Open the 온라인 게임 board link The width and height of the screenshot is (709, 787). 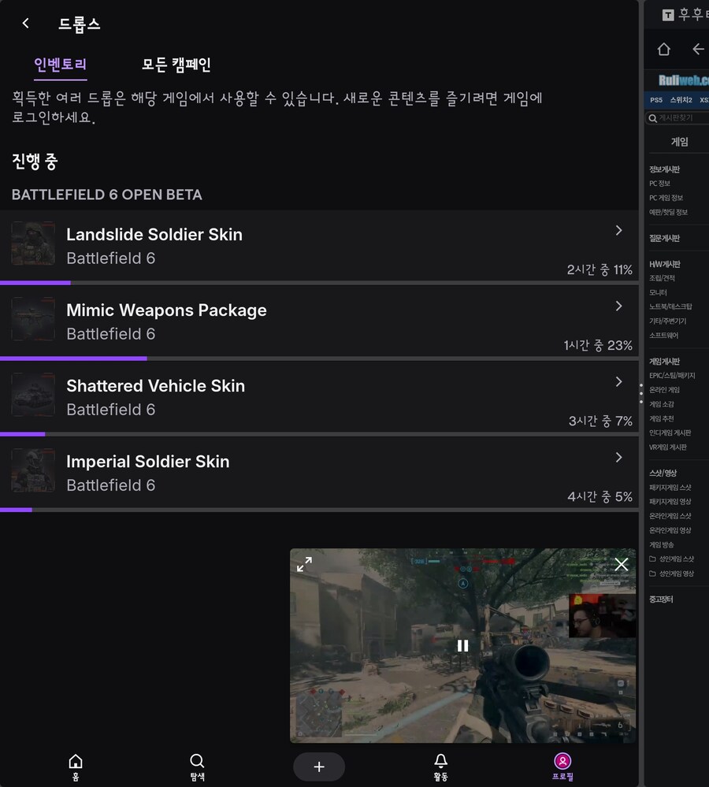pyautogui.click(x=664, y=390)
